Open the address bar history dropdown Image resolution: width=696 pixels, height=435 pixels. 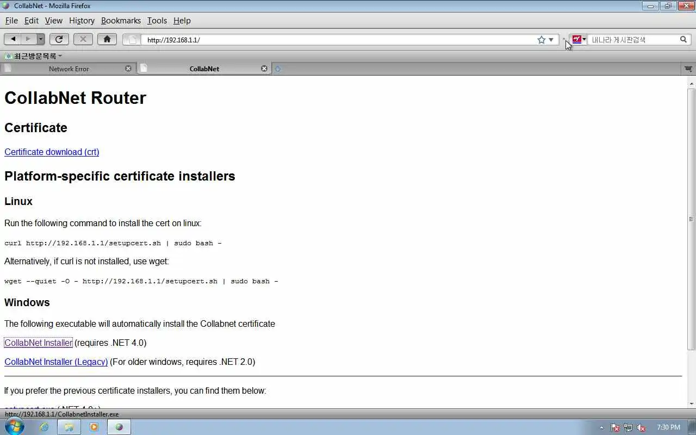(551, 40)
